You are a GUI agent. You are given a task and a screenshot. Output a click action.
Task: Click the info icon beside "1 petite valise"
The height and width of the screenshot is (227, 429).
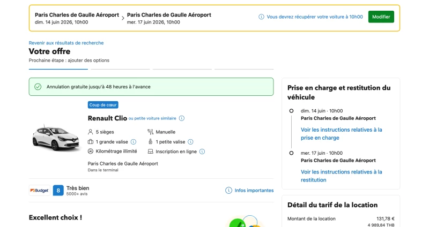(191, 142)
